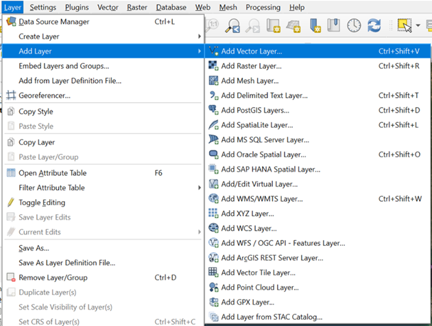
Task: Click the Temporal Controller clock icon
Action: [x=354, y=25]
